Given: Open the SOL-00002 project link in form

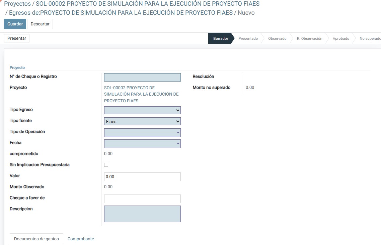Looking at the screenshot, I should click(141, 94).
